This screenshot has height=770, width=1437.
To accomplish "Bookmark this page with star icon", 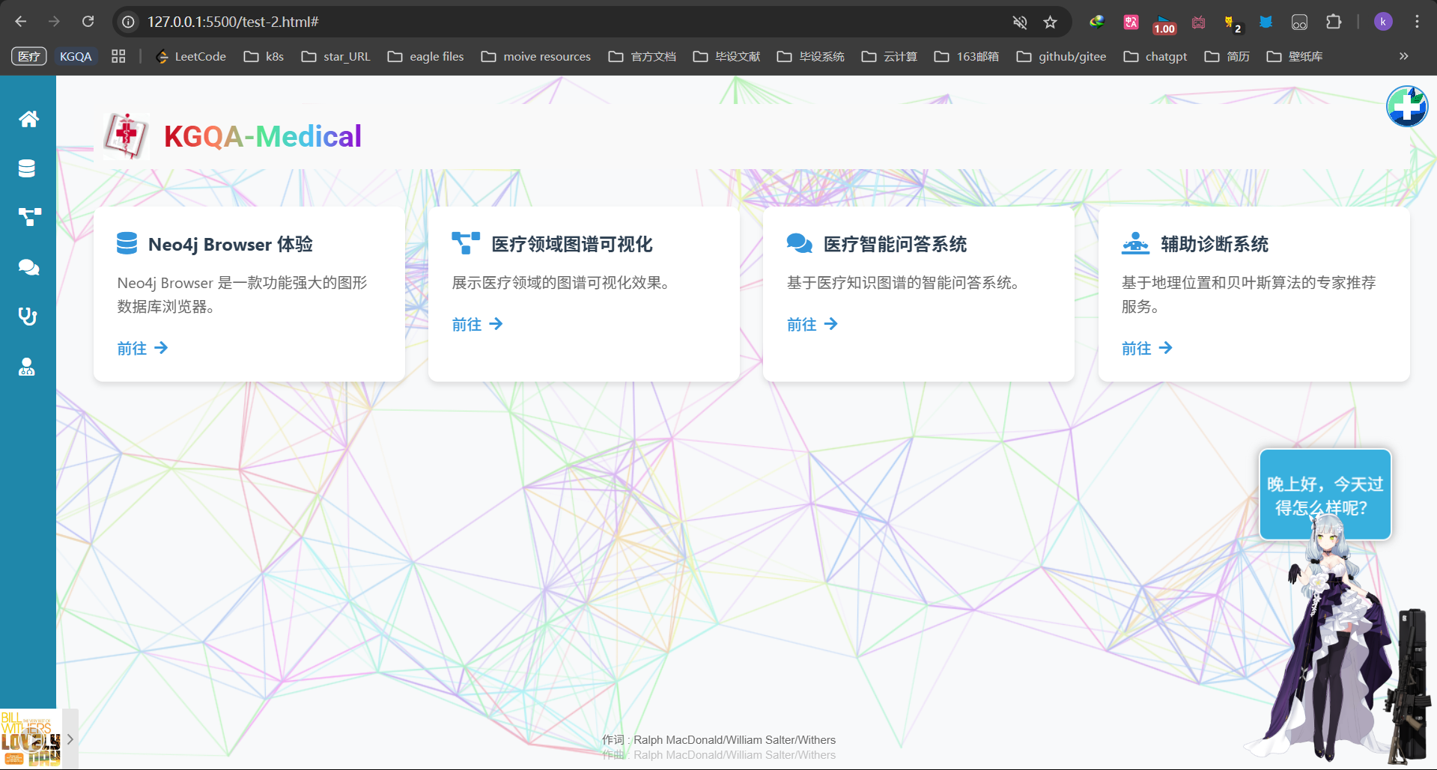I will pyautogui.click(x=1050, y=22).
